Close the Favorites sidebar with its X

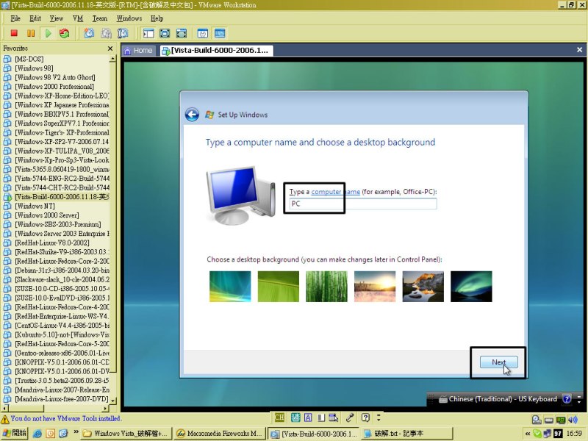(110, 49)
